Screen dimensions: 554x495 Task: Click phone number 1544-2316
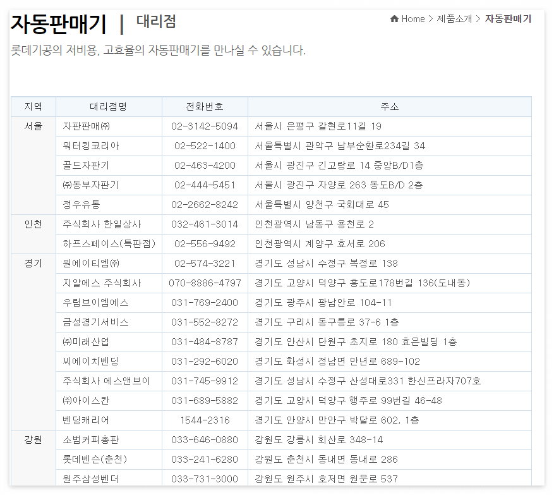[x=205, y=420]
